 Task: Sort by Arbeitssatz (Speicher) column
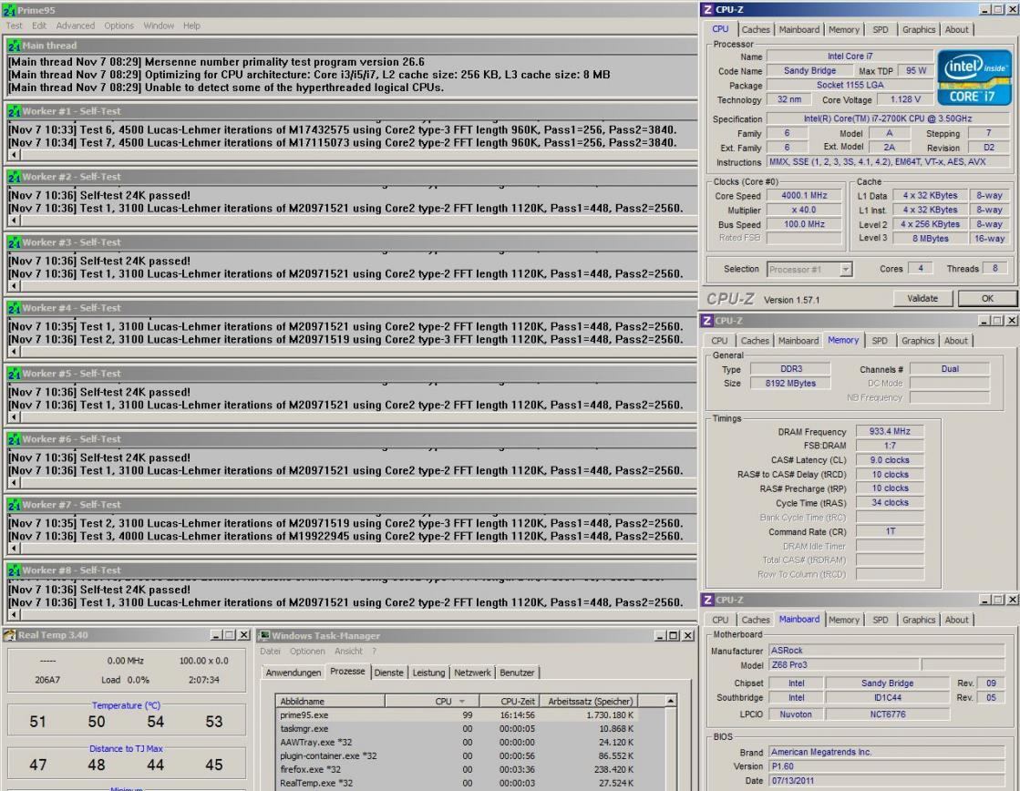590,701
